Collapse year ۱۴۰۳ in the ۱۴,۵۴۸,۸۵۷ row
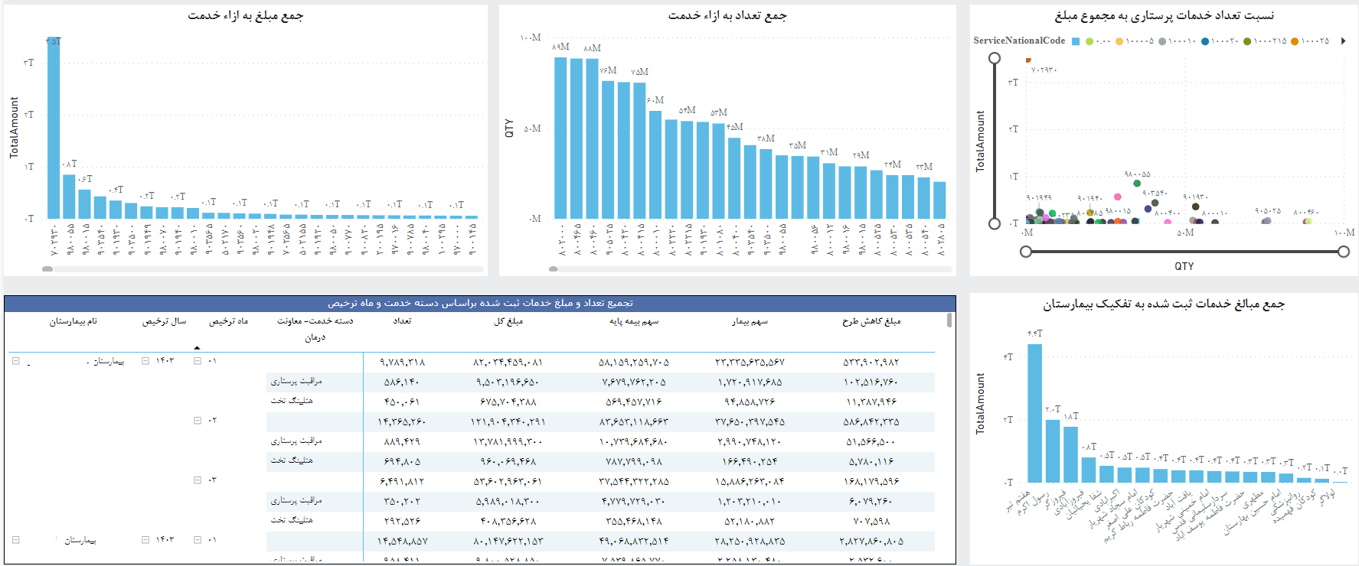 [x=145, y=540]
